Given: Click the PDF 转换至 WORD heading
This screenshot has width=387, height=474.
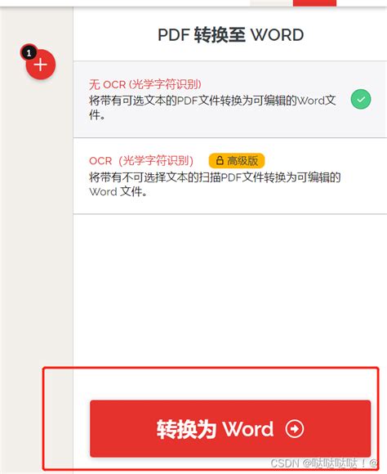Looking at the screenshot, I should click(x=231, y=34).
